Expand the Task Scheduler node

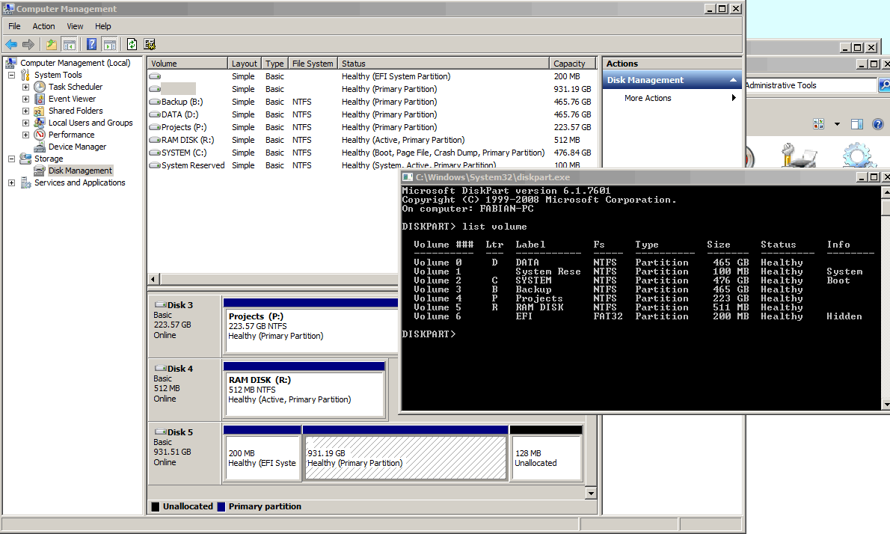[25, 87]
